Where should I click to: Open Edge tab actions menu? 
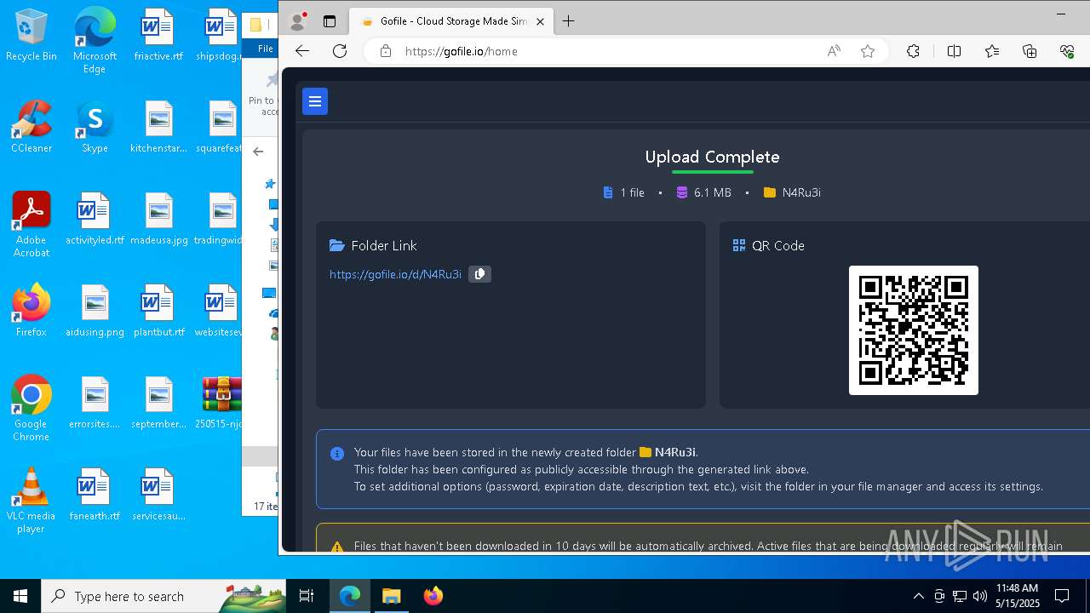[330, 21]
